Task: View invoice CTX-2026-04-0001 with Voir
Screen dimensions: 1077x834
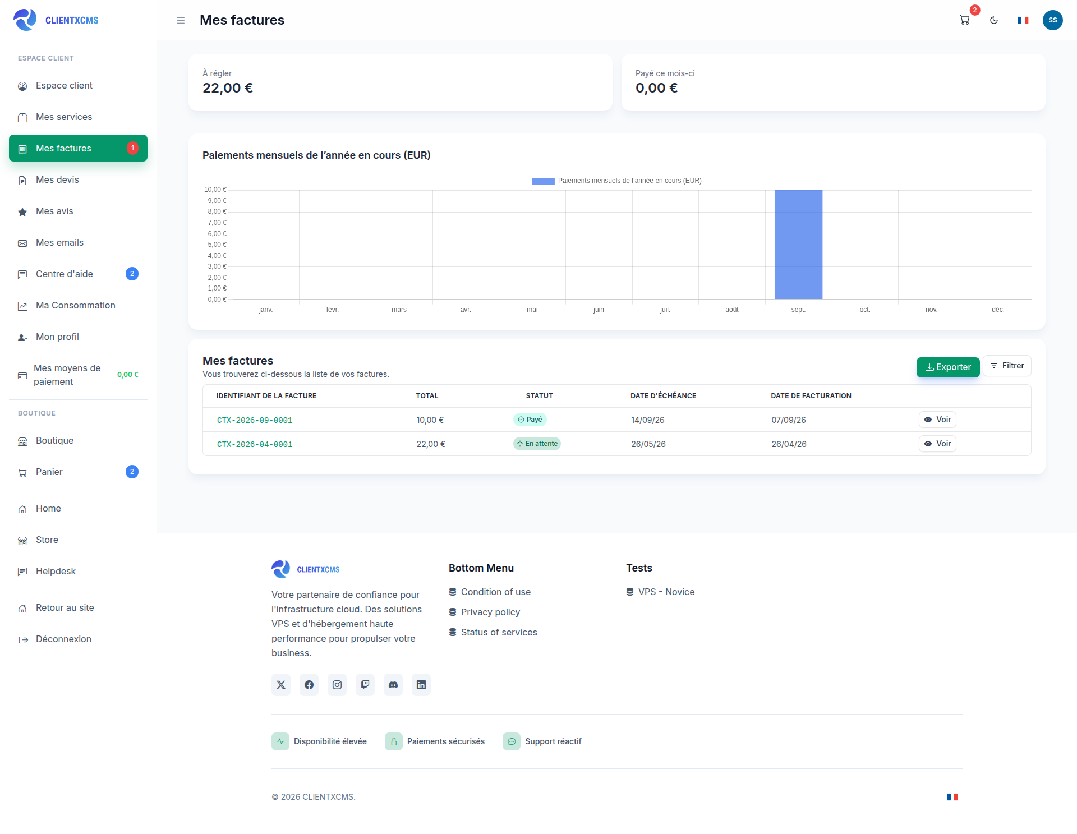Action: (x=937, y=444)
